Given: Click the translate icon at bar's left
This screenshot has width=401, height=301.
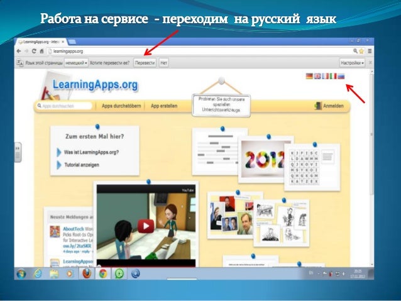Looking at the screenshot, I should 20,63.
